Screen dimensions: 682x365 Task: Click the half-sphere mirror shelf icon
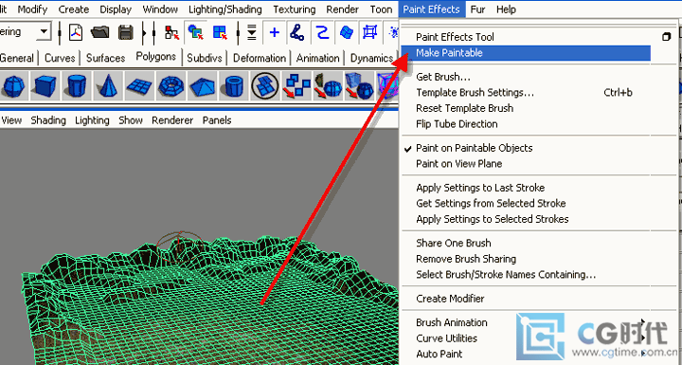click(x=328, y=86)
